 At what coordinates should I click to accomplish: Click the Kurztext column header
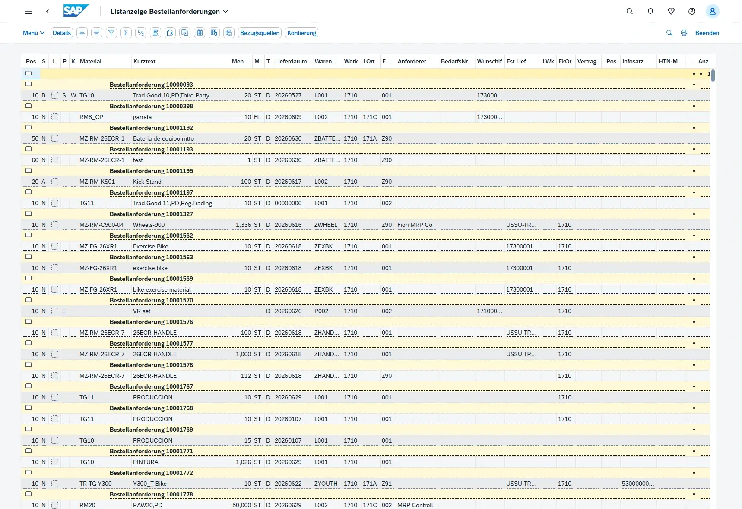click(x=181, y=61)
